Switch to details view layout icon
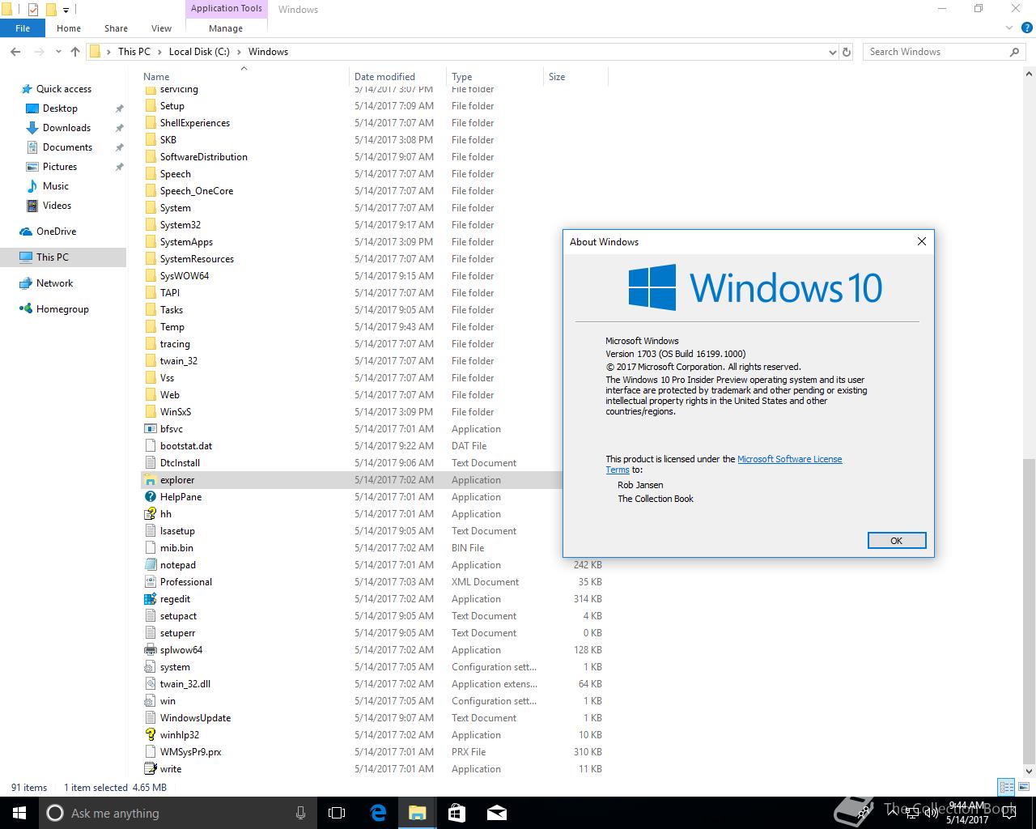This screenshot has height=829, width=1036. point(1006,787)
